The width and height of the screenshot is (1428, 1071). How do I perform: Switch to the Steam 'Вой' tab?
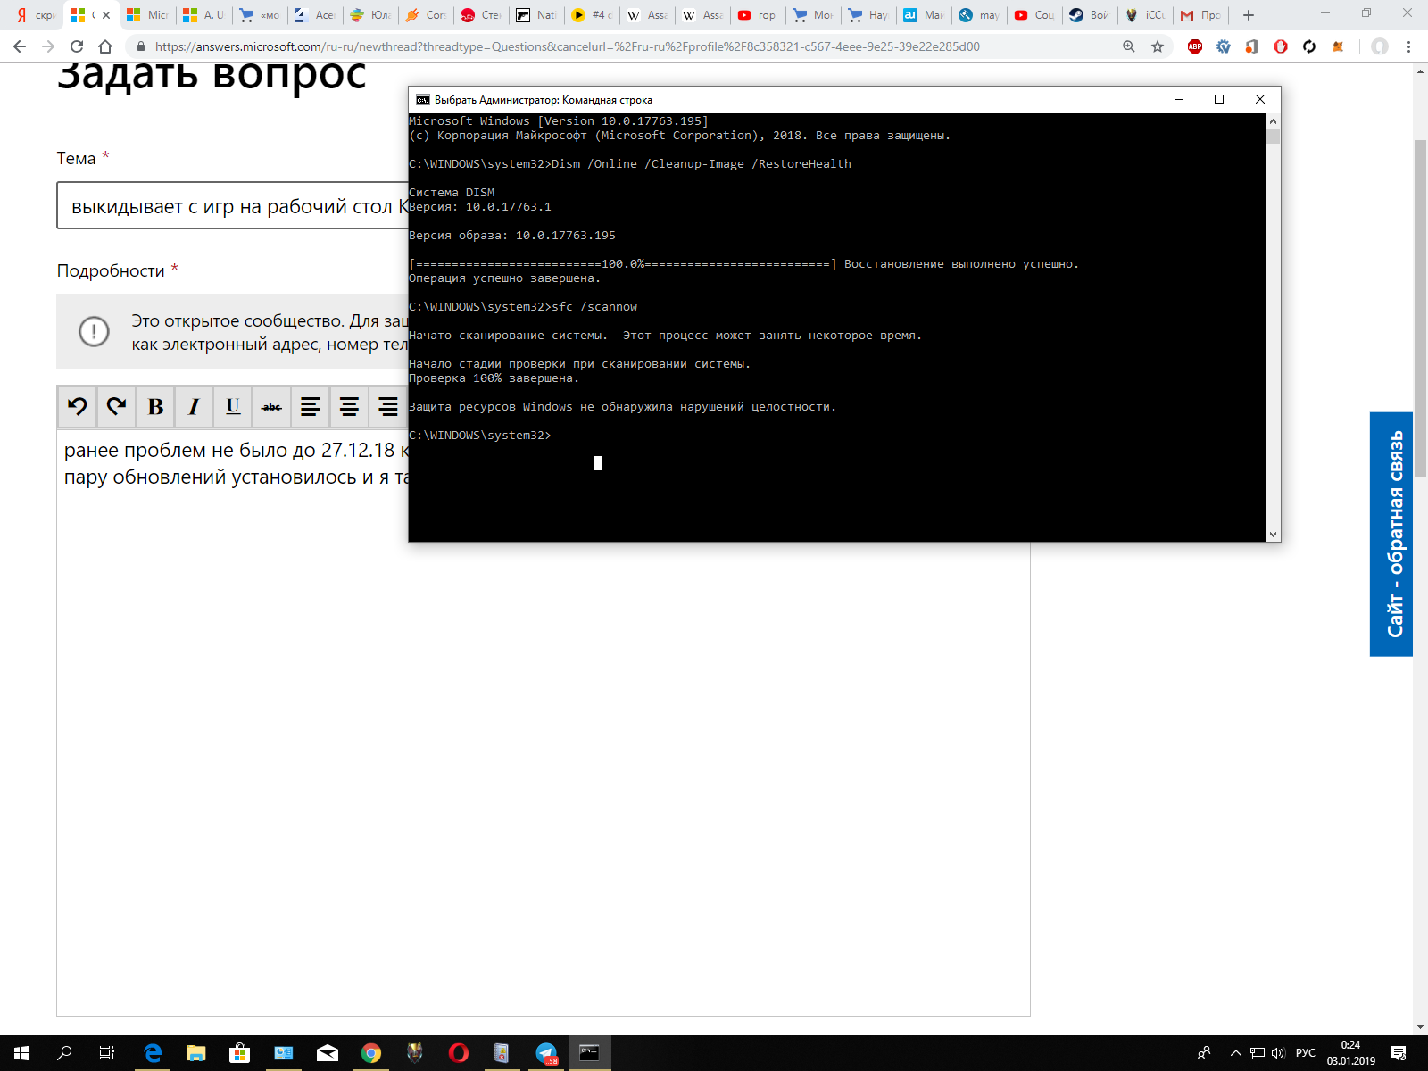click(x=1090, y=15)
